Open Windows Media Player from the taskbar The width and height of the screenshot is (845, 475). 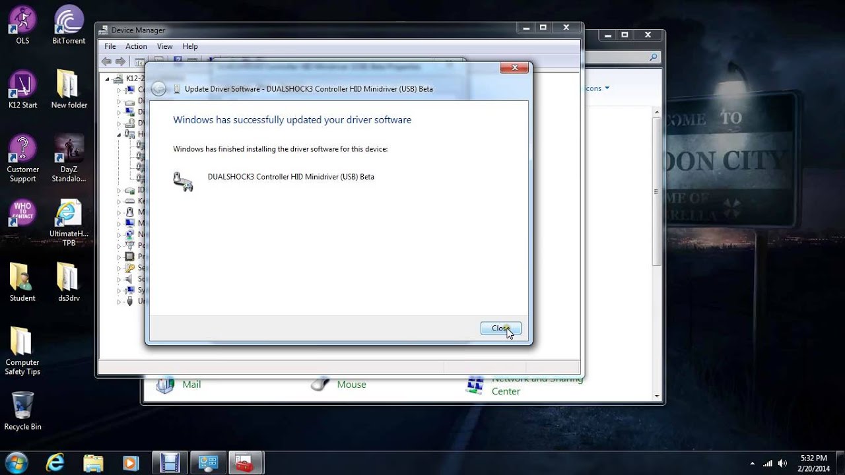[131, 463]
